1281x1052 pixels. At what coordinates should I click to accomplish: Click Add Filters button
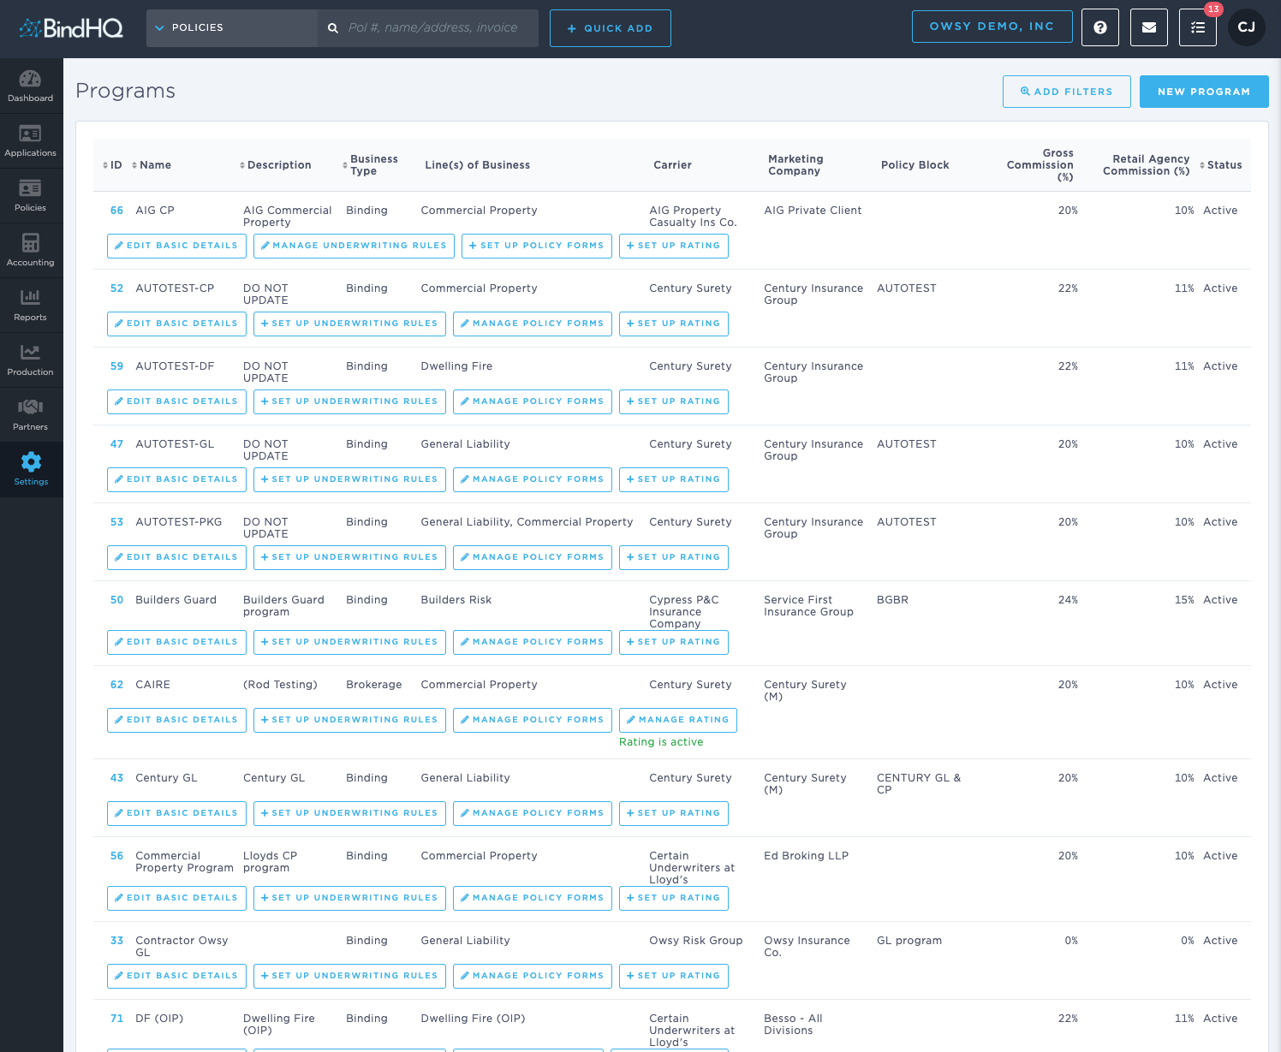[1067, 92]
